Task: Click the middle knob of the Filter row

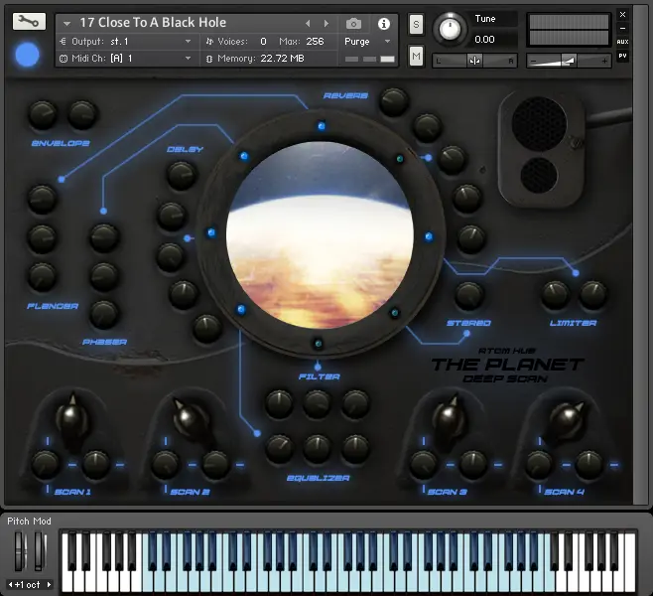Action: pyautogui.click(x=317, y=403)
